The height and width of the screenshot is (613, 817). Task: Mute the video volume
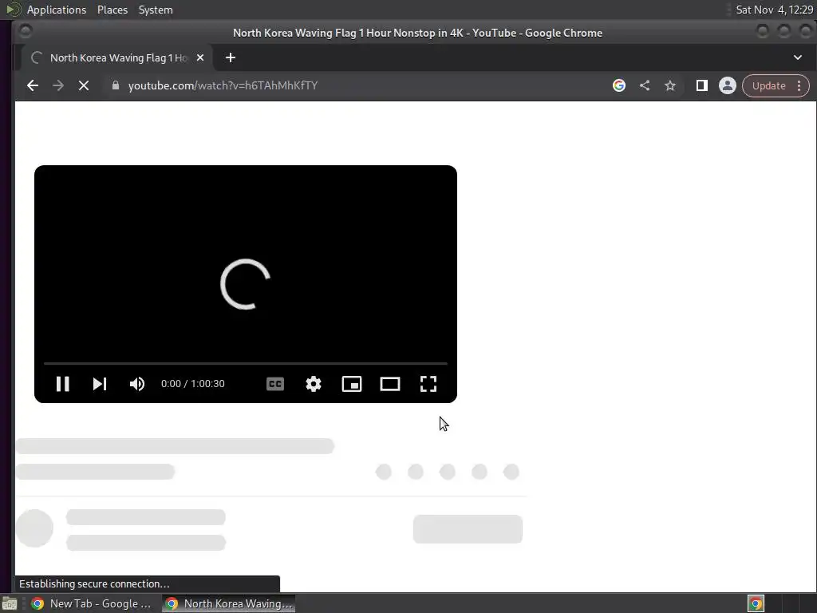coord(137,384)
